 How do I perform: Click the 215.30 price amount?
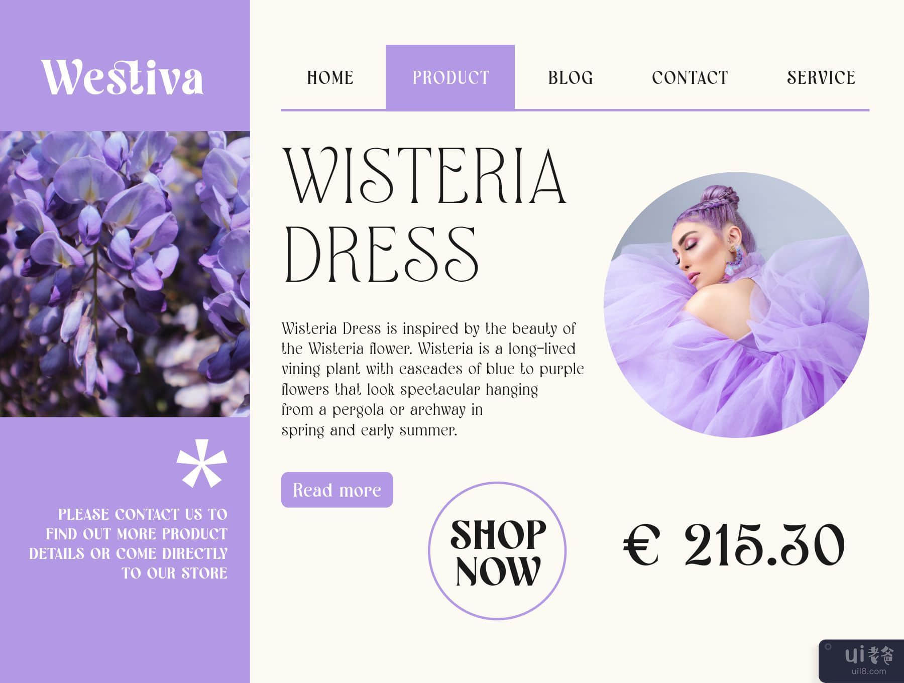coord(764,545)
